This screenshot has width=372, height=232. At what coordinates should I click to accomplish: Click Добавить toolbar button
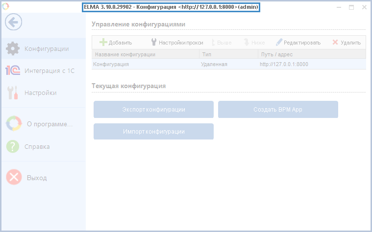pos(116,43)
